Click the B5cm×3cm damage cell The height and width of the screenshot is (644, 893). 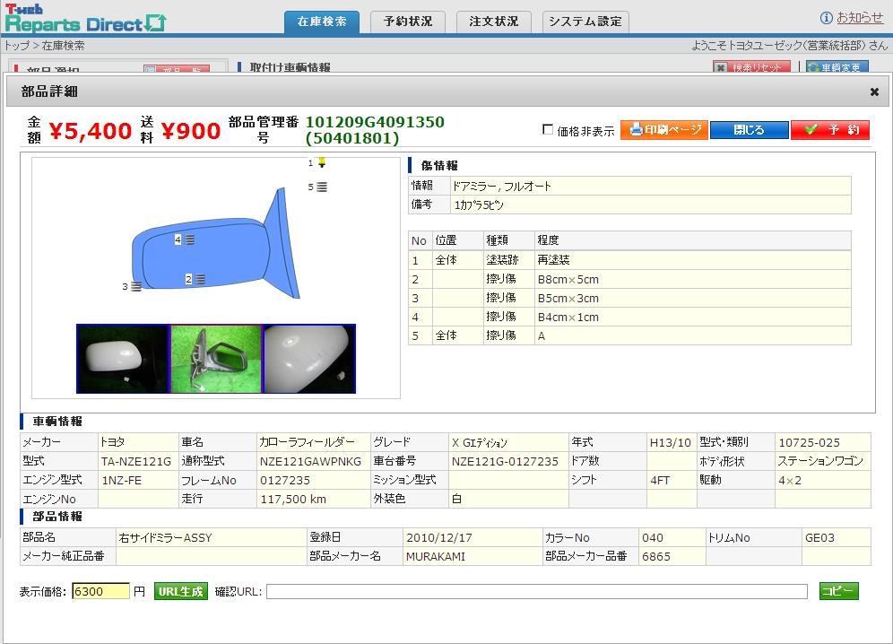pyautogui.click(x=692, y=298)
